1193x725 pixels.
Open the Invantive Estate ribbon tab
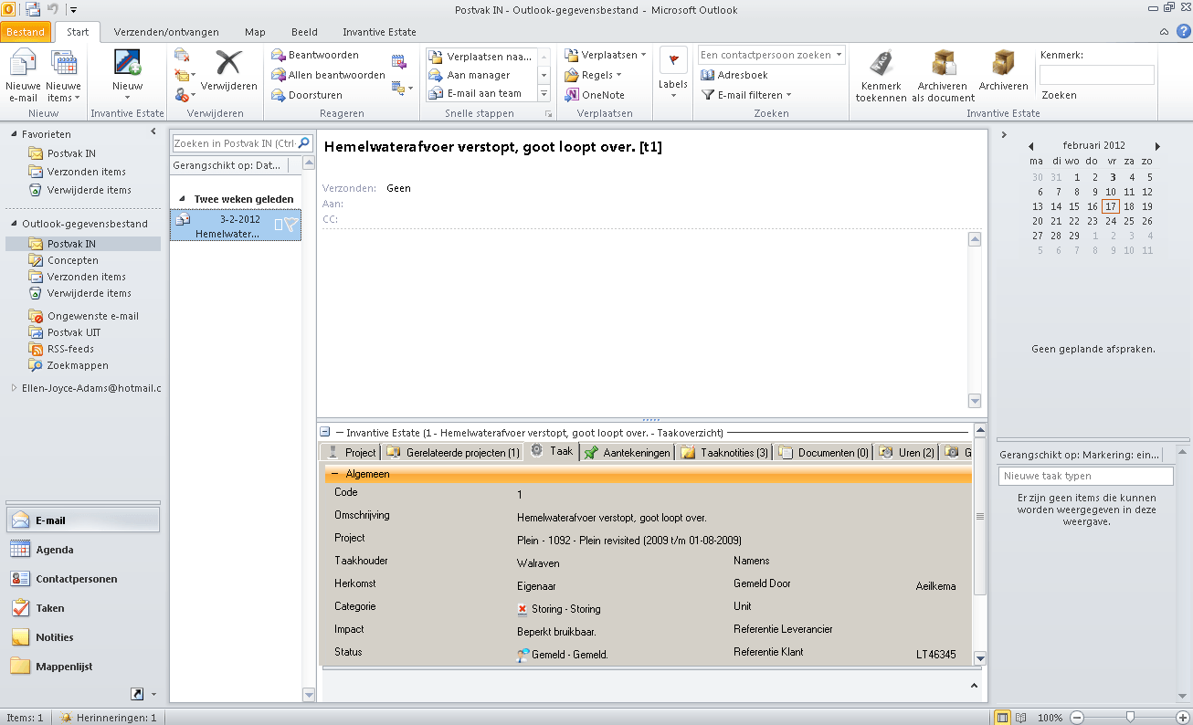point(379,32)
